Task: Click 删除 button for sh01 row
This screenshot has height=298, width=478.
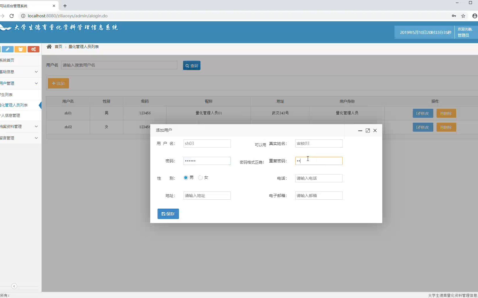Action: [x=446, y=113]
